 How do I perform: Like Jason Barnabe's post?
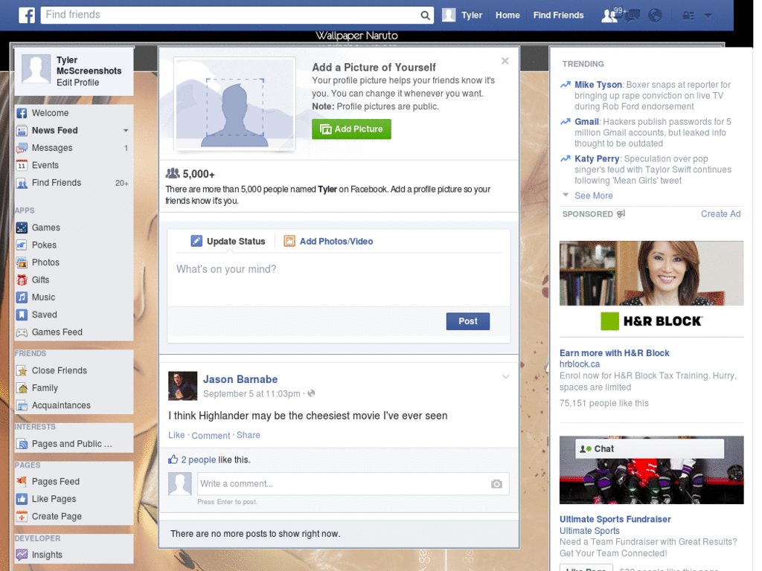(176, 435)
